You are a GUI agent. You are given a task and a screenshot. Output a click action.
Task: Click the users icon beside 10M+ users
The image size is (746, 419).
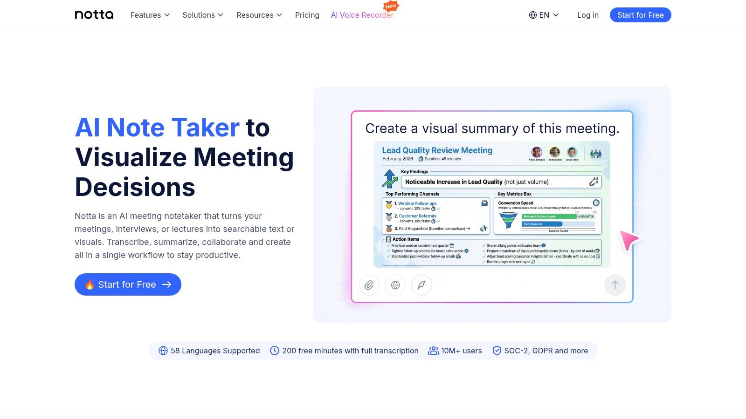434,351
